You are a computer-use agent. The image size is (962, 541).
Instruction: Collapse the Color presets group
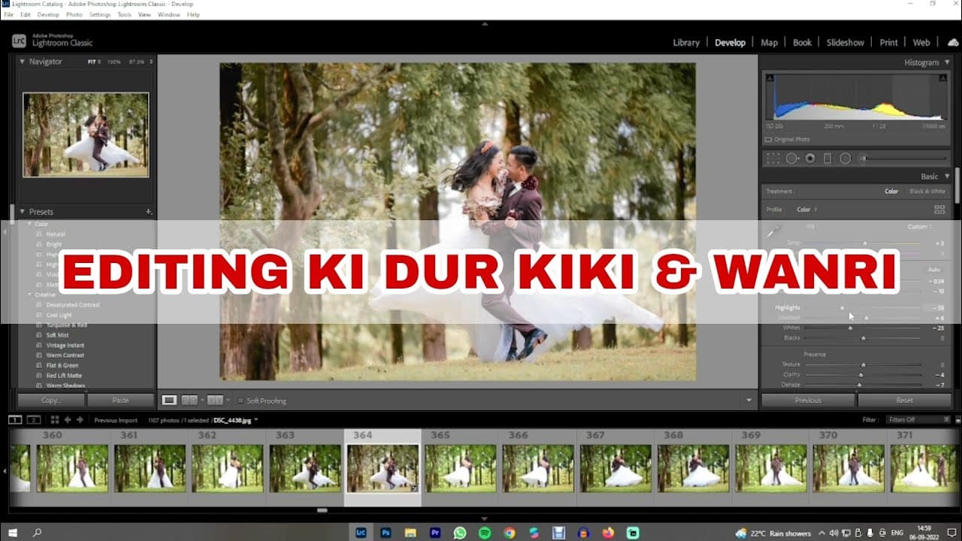(x=30, y=224)
